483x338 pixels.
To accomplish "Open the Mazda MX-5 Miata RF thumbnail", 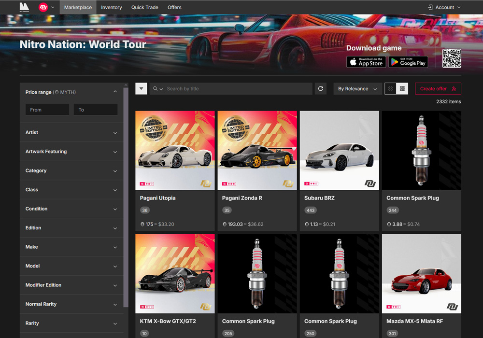I will click(422, 274).
